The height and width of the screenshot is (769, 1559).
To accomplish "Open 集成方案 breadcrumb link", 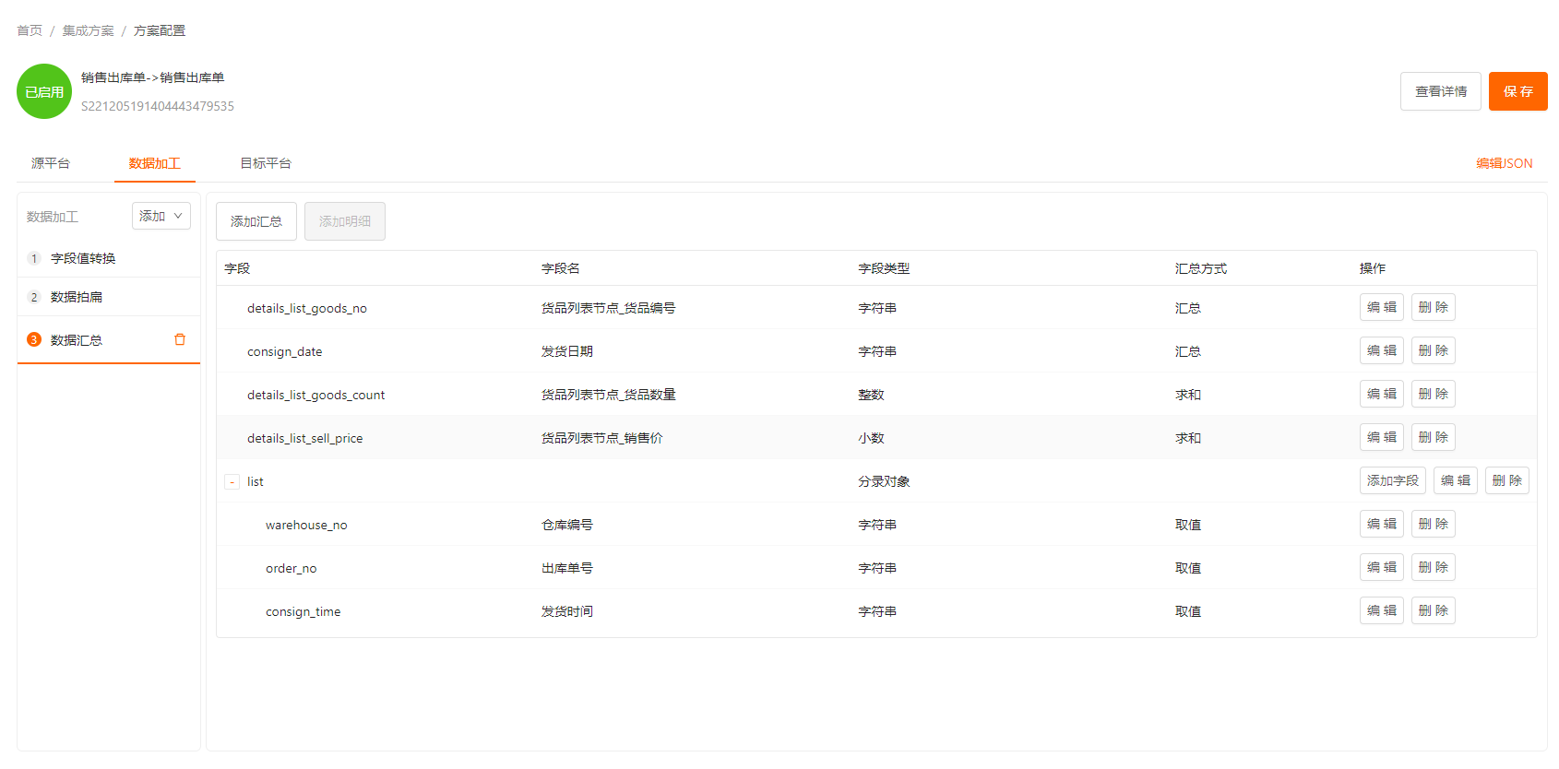I will tap(88, 30).
